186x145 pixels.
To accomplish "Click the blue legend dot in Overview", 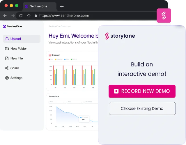I will click(65, 59).
